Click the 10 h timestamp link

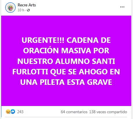point(21,10)
